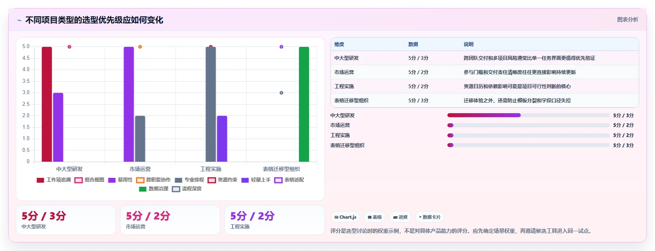Click the 图表分析 label in header
The width and height of the screenshot is (655, 251).
pyautogui.click(x=627, y=19)
